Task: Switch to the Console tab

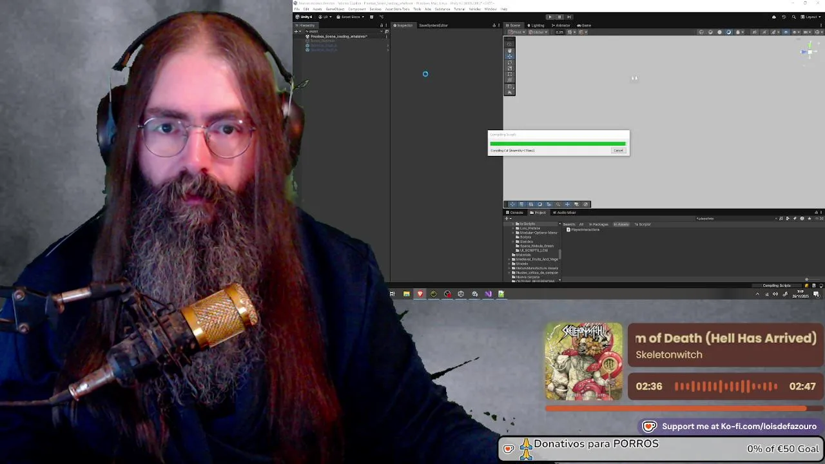Action: tap(515, 212)
